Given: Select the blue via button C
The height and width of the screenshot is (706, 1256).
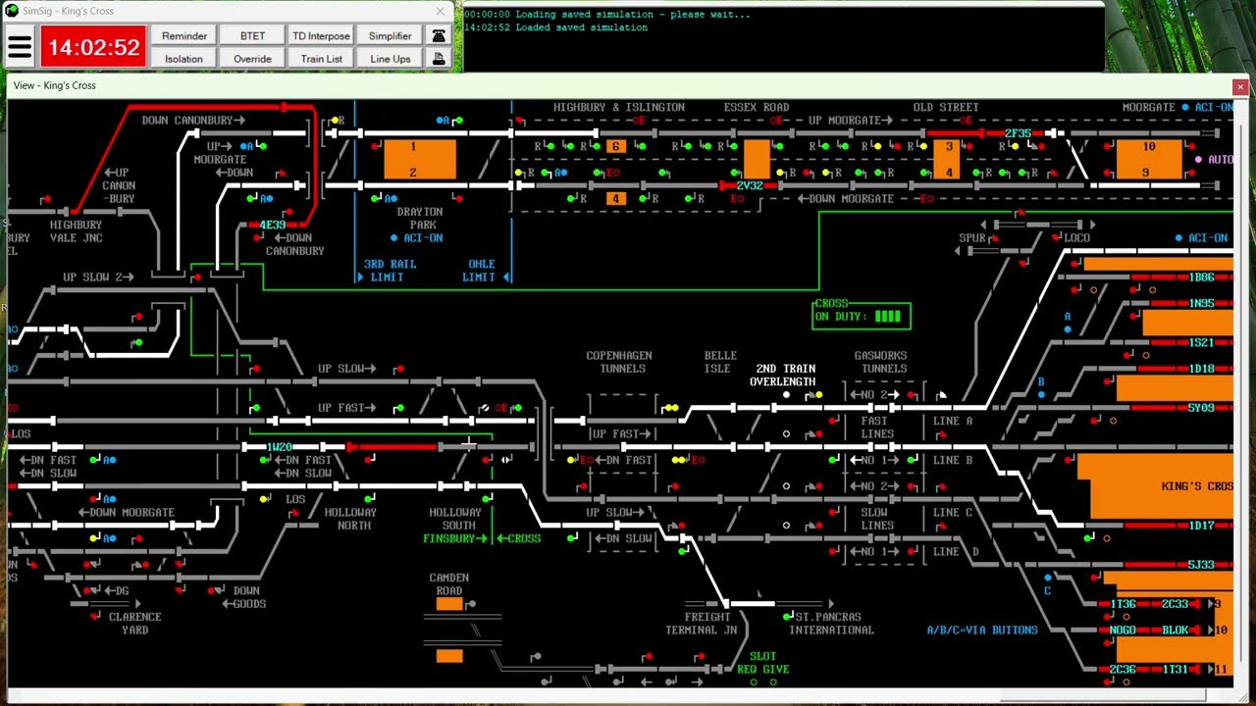Looking at the screenshot, I should pos(1048,578).
